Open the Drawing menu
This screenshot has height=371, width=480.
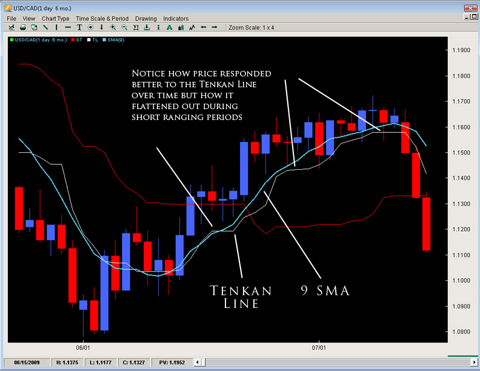(145, 19)
